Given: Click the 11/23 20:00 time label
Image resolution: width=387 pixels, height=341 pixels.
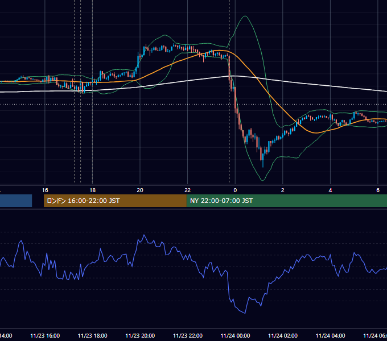Looking at the screenshot, I should coord(140,335).
